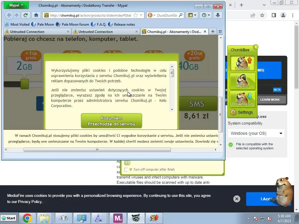
Task: Select the 2GB transfer package
Action: (x=24, y=66)
